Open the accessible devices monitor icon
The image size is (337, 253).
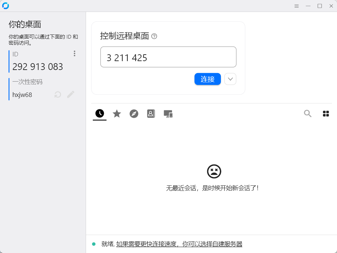click(168, 114)
